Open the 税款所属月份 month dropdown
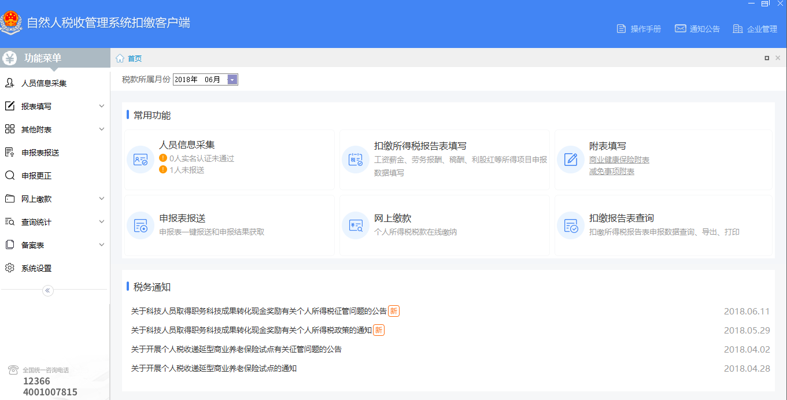The width and height of the screenshot is (787, 400). (x=232, y=79)
